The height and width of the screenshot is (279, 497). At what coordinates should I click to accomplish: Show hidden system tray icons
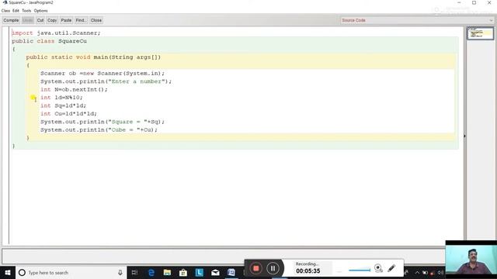tap(417, 273)
